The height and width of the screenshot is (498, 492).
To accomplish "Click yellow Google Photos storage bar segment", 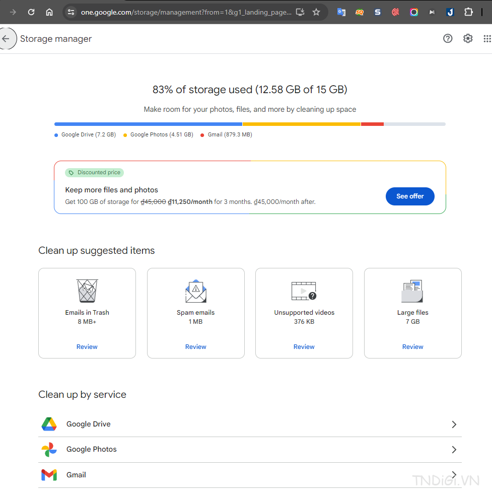I will coord(302,124).
